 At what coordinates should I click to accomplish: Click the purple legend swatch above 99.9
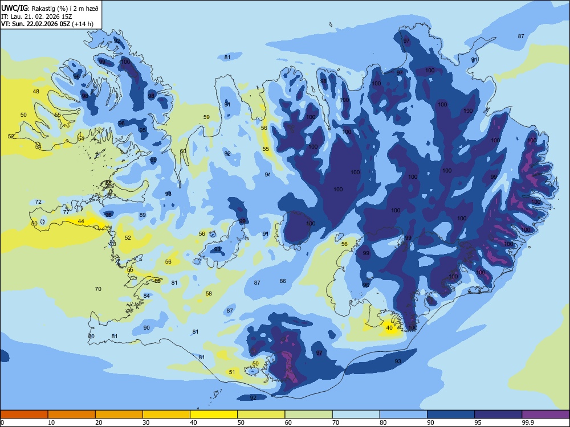click(545, 414)
